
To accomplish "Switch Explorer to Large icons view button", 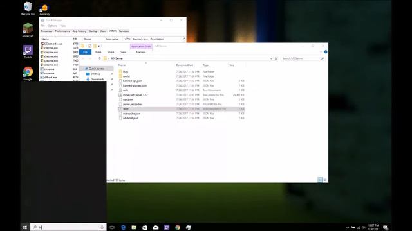I will (x=324, y=180).
